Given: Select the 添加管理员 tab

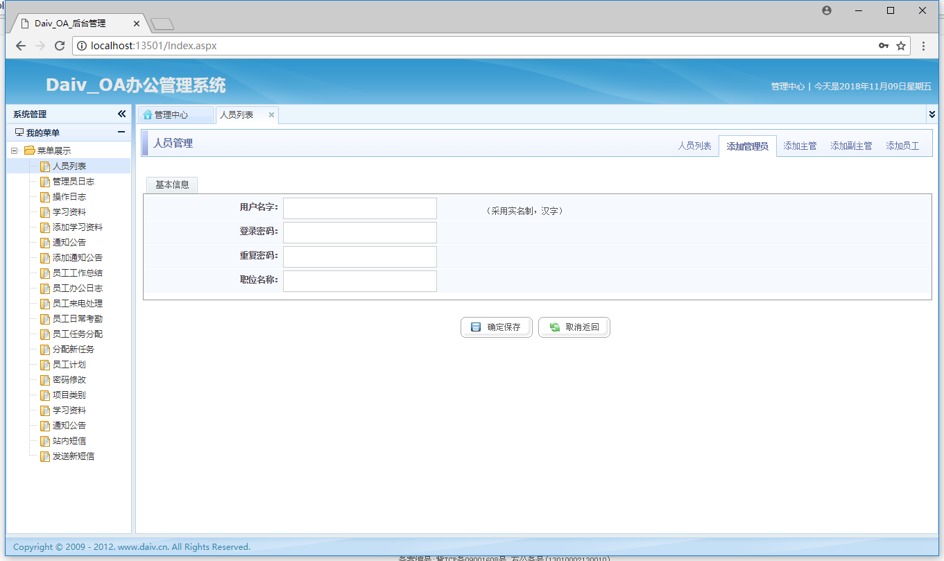Looking at the screenshot, I should [x=748, y=146].
